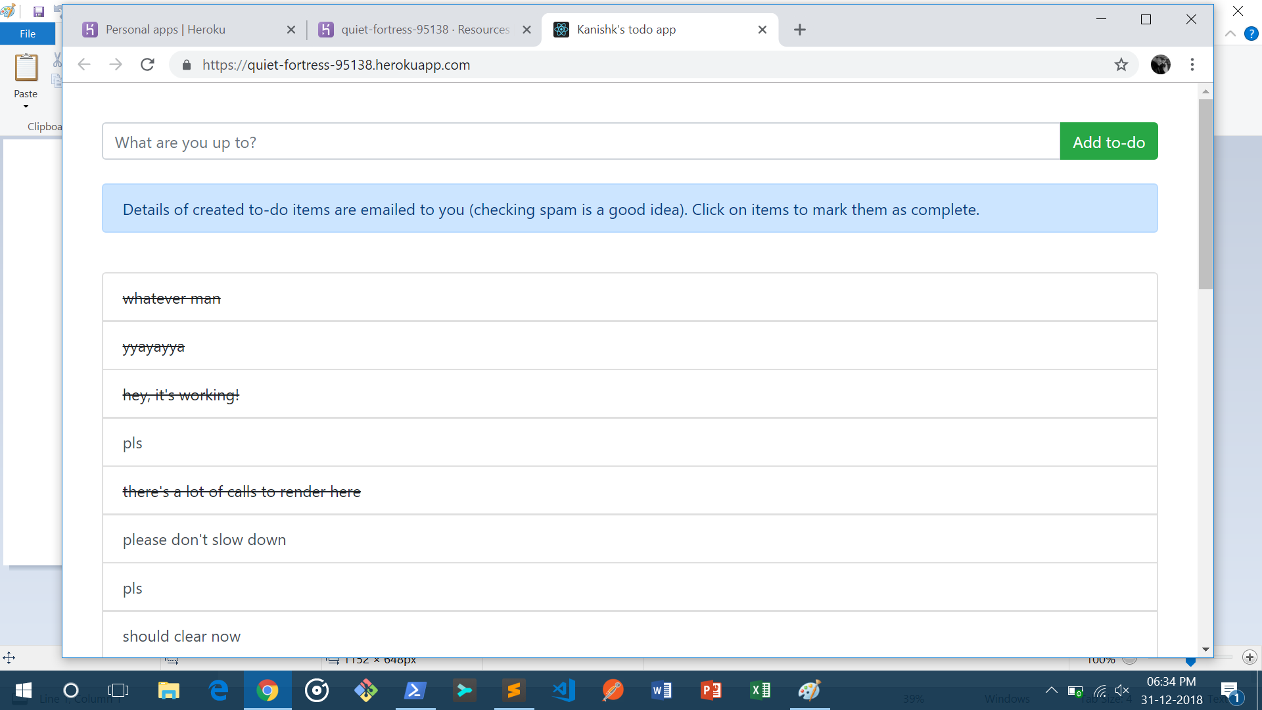
Task: Open the Chrome three-dot menu
Action: (1192, 64)
